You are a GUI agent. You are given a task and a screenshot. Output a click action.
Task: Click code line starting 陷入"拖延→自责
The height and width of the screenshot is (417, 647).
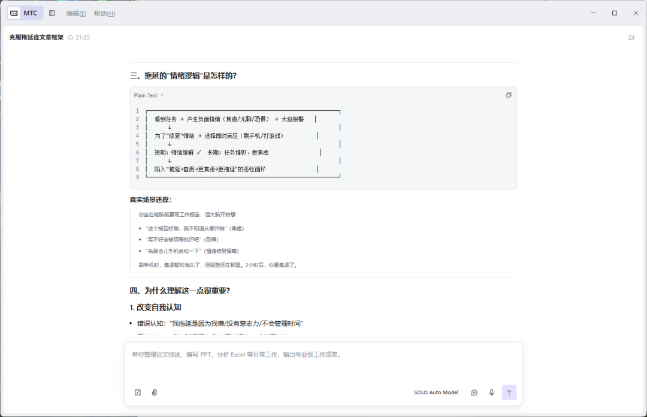pyautogui.click(x=210, y=170)
